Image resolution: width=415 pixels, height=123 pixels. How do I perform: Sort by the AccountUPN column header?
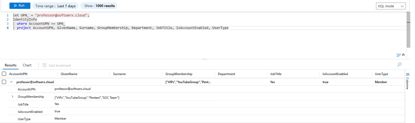coord(18,74)
